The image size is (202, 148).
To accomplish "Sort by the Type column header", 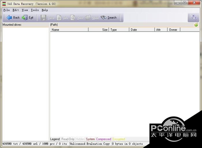I will pos(119,30).
